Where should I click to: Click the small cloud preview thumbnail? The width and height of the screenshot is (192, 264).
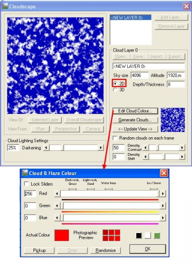173,120
